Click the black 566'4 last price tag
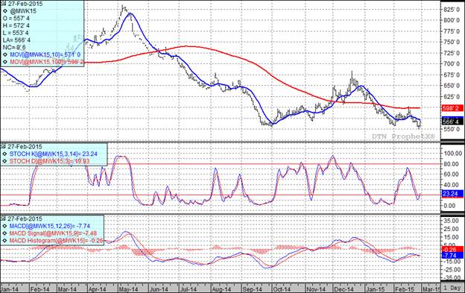 452,122
